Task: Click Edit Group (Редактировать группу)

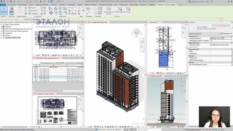Action: click(108, 11)
